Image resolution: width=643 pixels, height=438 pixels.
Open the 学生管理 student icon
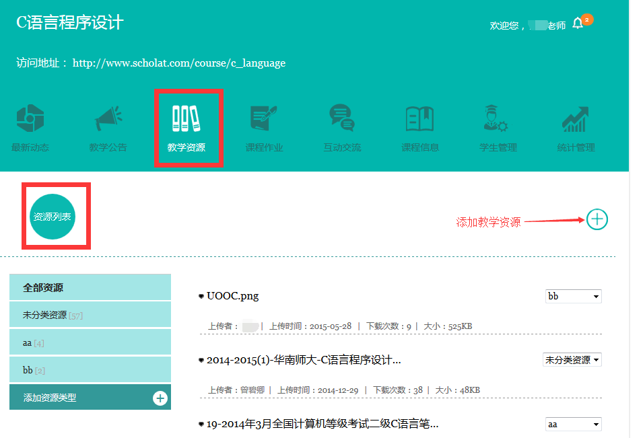(x=498, y=120)
